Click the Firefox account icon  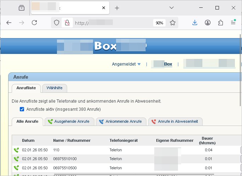point(208,23)
